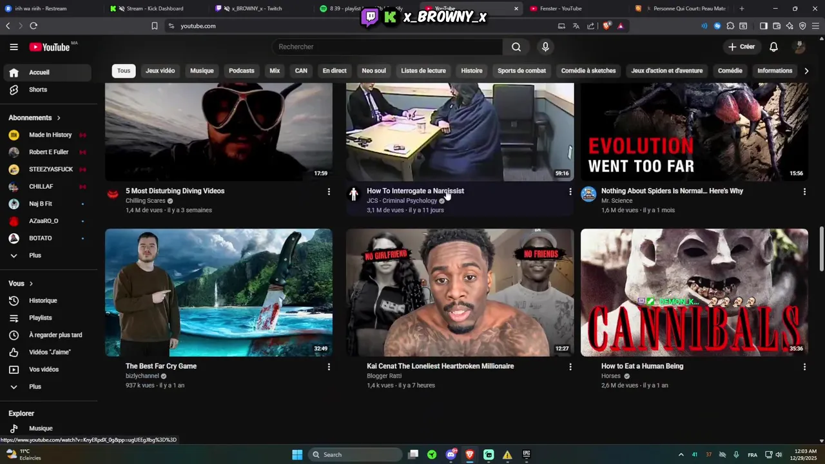Screen dimensions: 825x464
Task: Click the page vertical scrollbar
Action: 821,249
